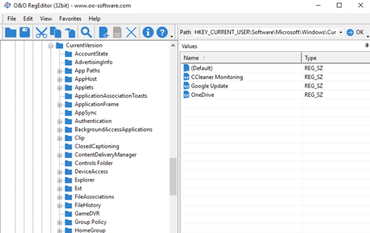This screenshot has width=370, height=233.
Task: Open the Edit menu
Action: pos(28,19)
